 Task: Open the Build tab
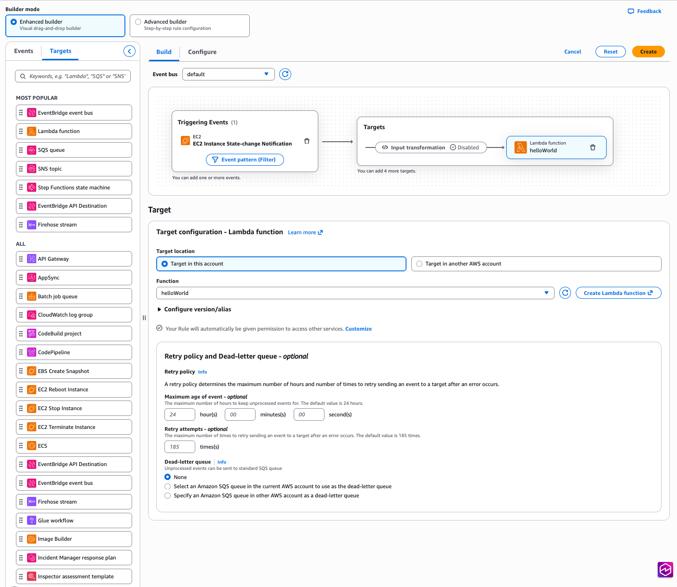tap(164, 52)
